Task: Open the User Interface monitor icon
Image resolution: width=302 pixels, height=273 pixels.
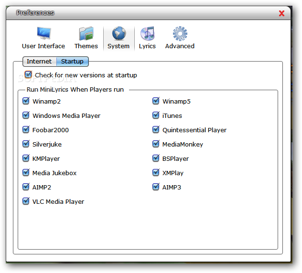Action: (x=44, y=33)
